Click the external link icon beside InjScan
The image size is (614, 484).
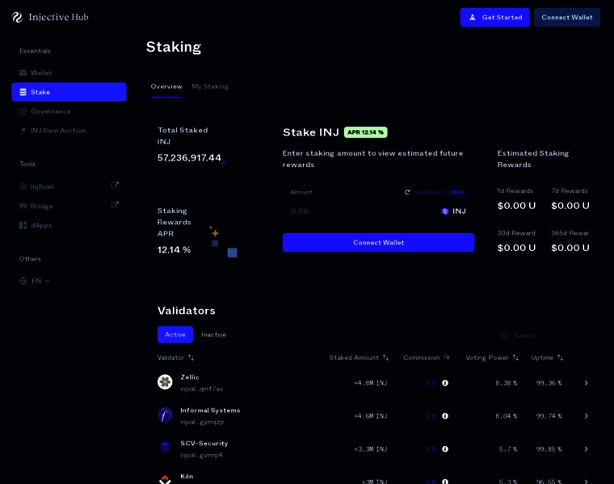(x=115, y=186)
